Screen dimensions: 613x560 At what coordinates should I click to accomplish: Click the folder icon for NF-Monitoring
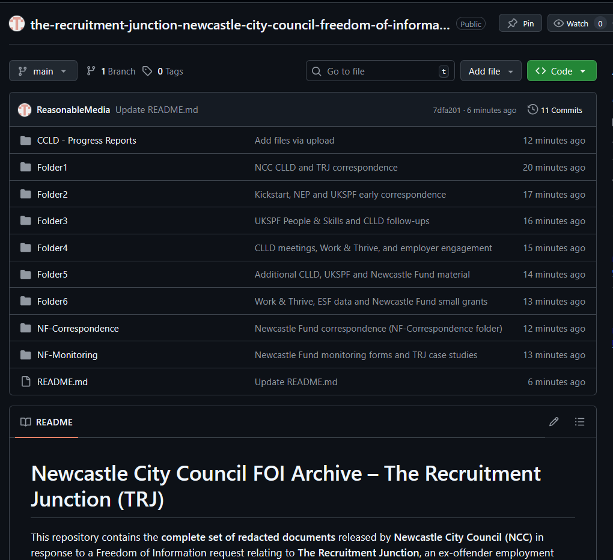pyautogui.click(x=26, y=355)
